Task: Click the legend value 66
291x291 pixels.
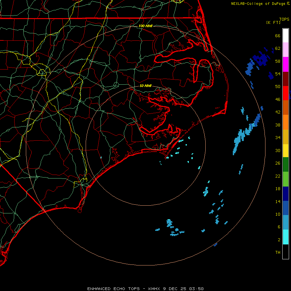Action: point(278,36)
